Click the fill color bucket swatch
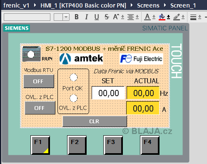 [162, 17]
